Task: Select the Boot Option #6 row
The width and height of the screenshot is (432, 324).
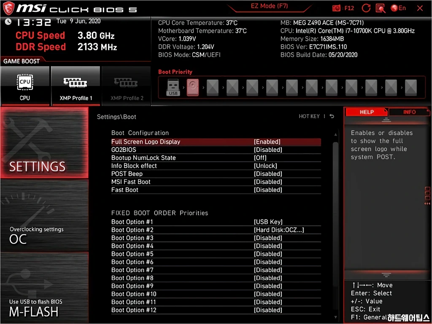Action: click(x=216, y=262)
